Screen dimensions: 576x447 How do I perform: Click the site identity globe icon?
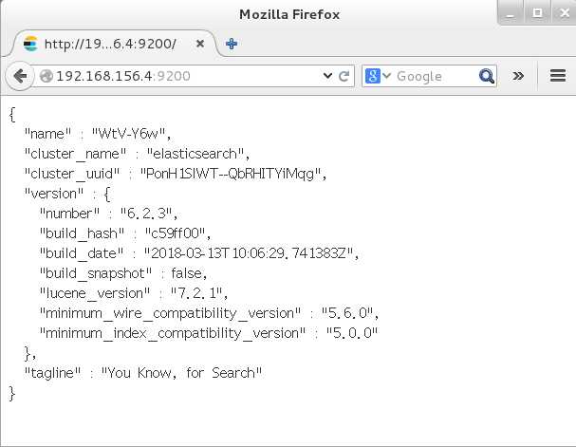46,76
